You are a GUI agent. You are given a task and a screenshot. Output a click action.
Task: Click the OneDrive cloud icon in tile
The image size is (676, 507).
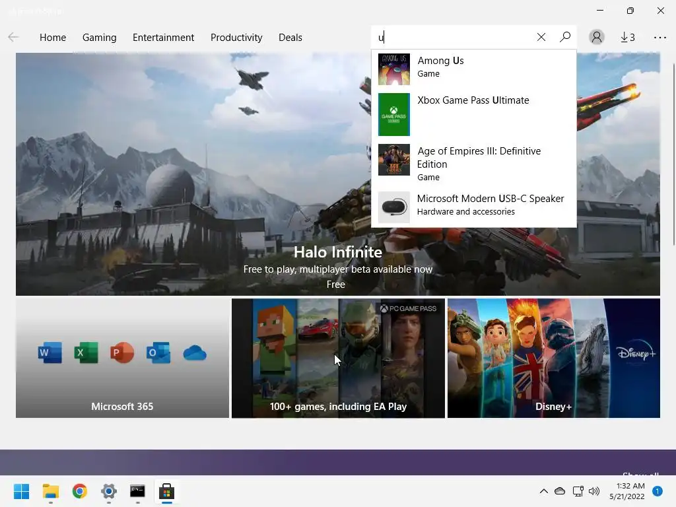tap(195, 353)
